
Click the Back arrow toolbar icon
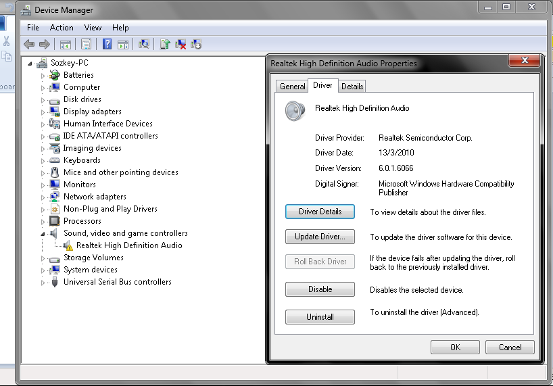29,45
